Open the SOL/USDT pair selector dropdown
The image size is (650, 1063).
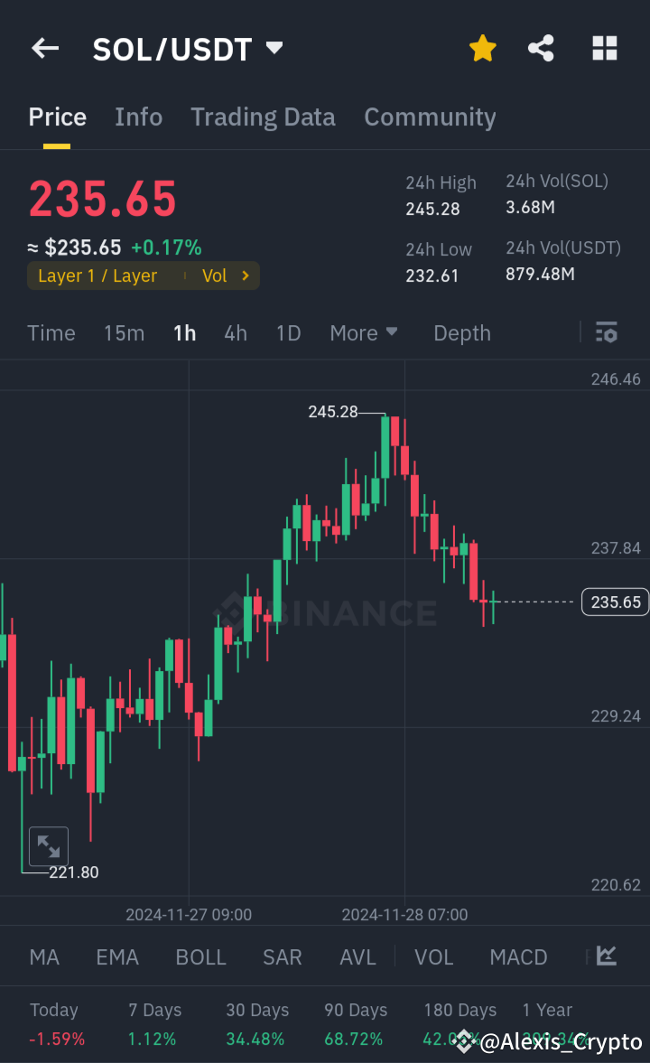click(274, 49)
